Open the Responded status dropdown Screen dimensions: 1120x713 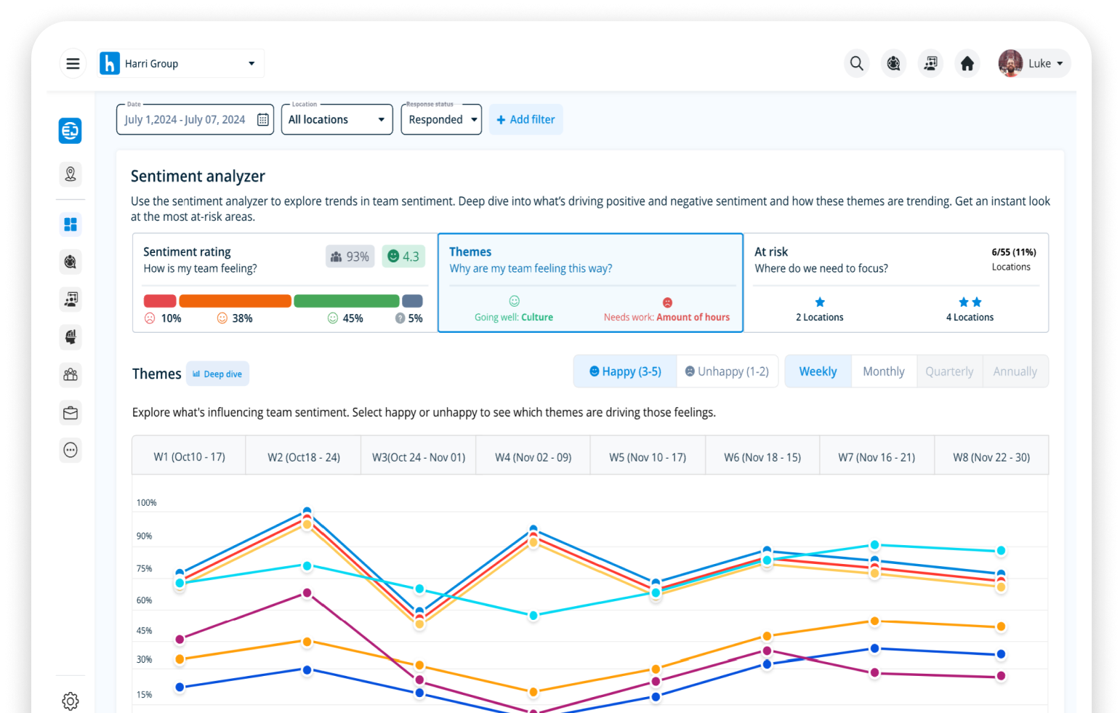pos(441,120)
